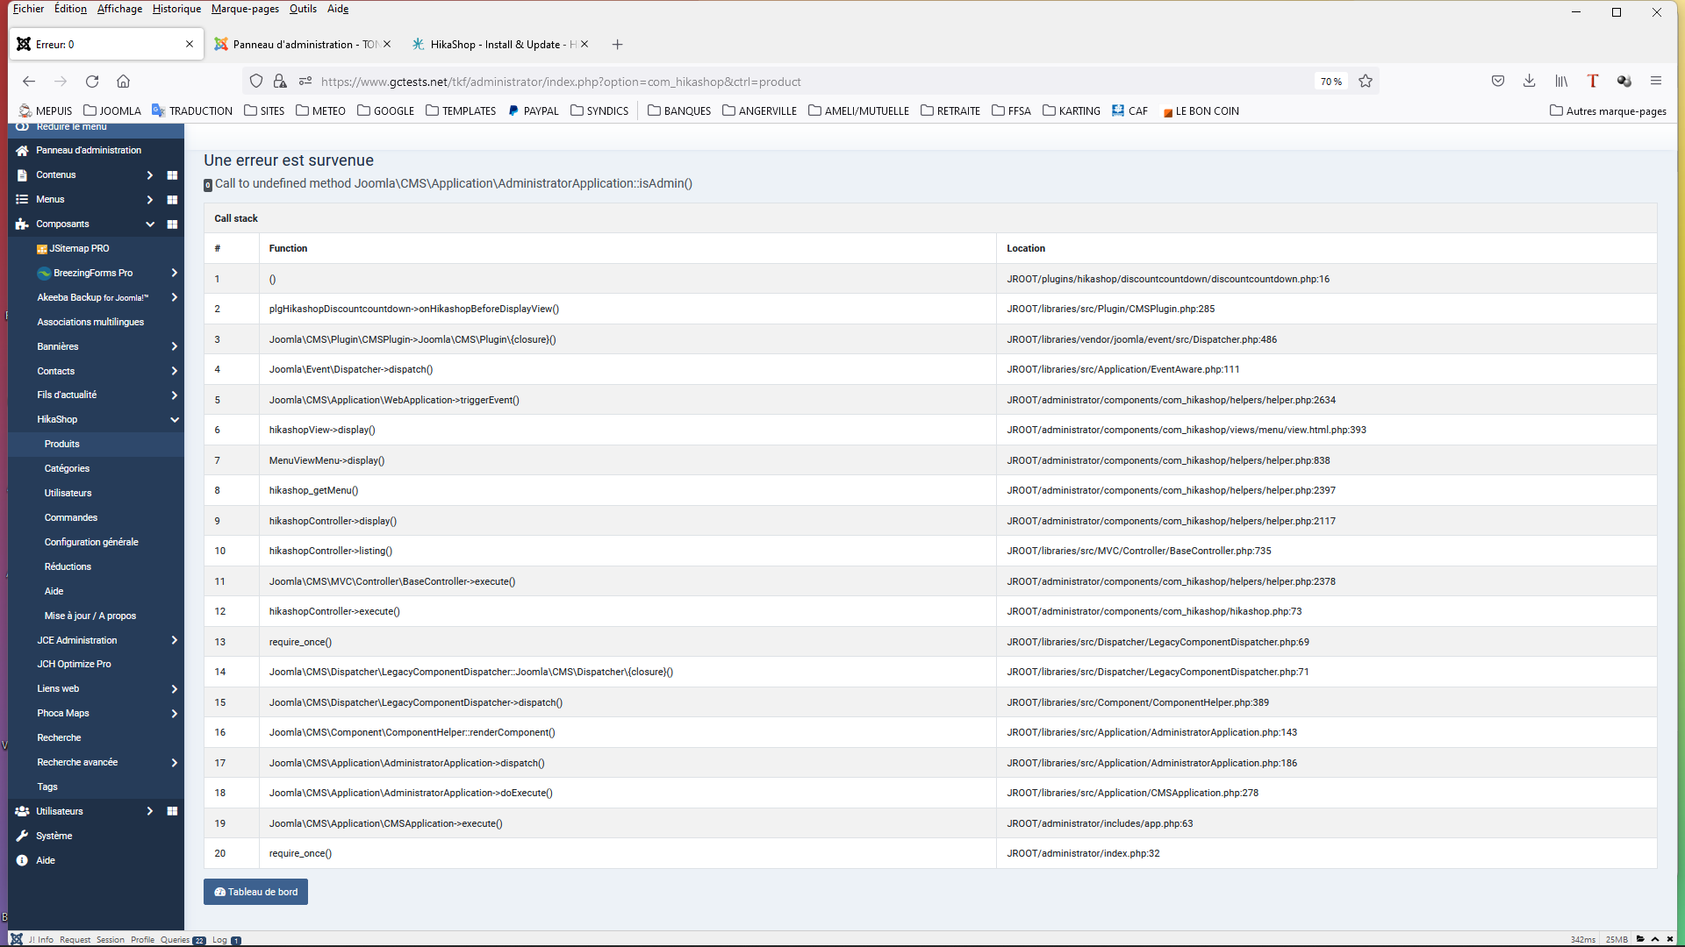
Task: Expand the Utilisateurs sidebar section
Action: [150, 812]
